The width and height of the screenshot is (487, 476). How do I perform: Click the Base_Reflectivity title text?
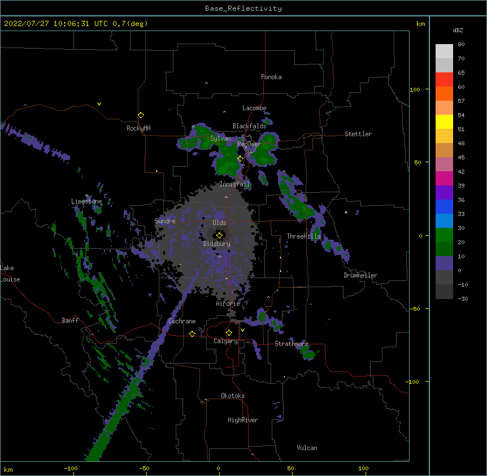244,8
